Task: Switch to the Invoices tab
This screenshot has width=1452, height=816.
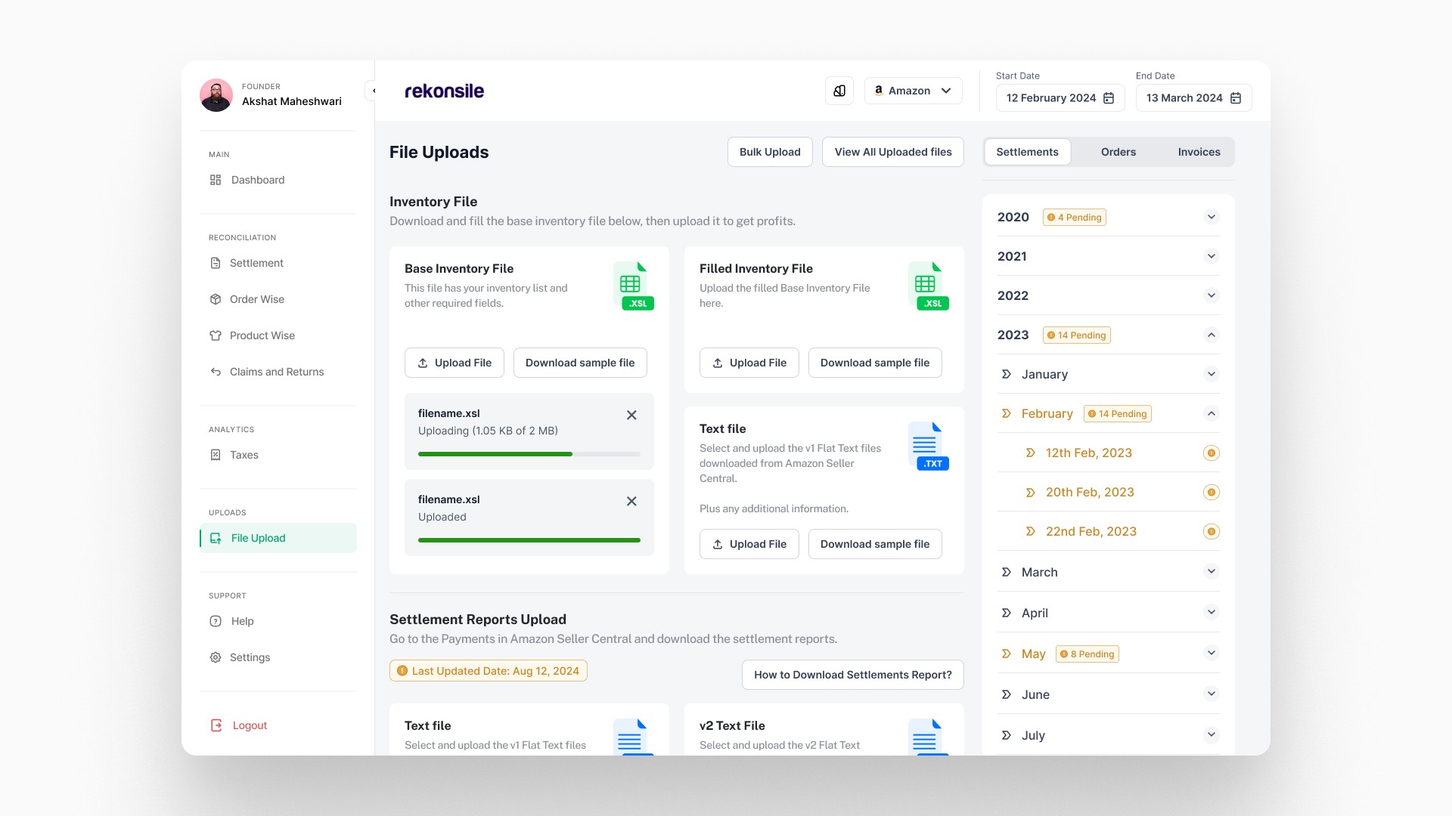Action: tap(1199, 152)
